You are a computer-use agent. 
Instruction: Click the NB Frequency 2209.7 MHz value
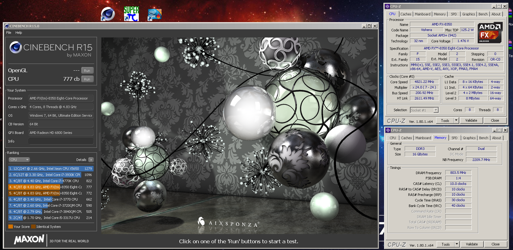pyautogui.click(x=481, y=160)
